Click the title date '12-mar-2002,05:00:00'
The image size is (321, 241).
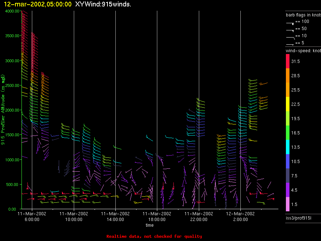pyautogui.click(x=38, y=4)
